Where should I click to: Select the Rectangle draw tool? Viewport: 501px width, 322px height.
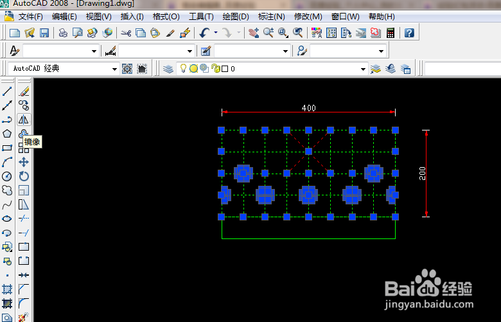7,148
